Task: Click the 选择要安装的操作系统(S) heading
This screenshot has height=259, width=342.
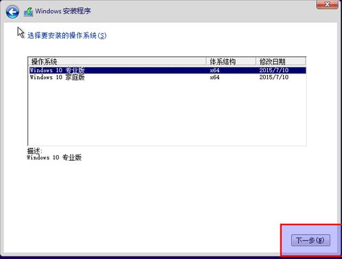Action: 67,36
